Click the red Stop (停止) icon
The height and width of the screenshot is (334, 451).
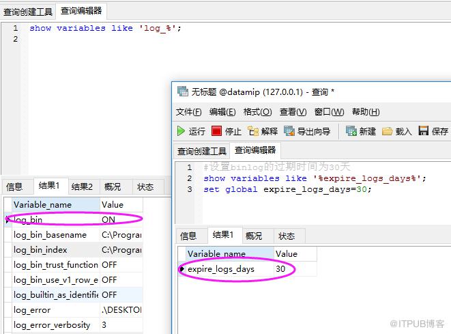[x=216, y=130]
